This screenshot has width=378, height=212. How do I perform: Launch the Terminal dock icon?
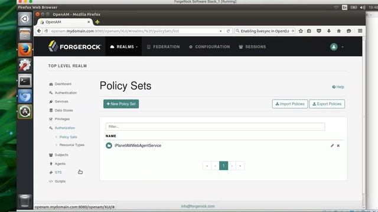click(25, 81)
